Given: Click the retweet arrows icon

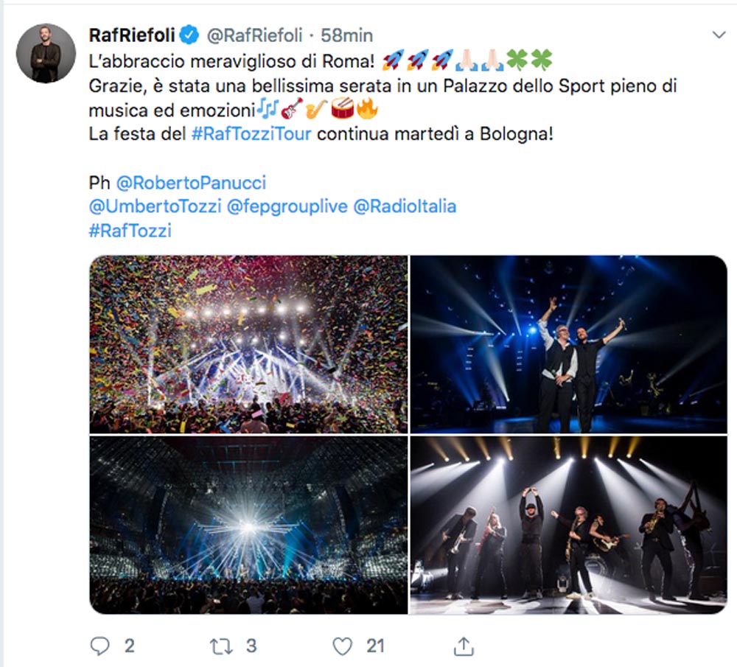Looking at the screenshot, I should coord(221,646).
